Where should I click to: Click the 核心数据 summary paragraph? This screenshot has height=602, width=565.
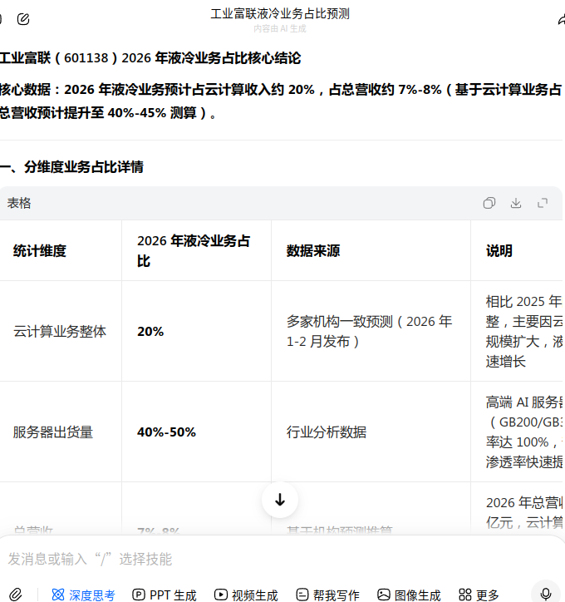pos(281,101)
